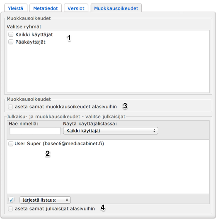Switch to the Yleistä tab

tap(16, 8)
